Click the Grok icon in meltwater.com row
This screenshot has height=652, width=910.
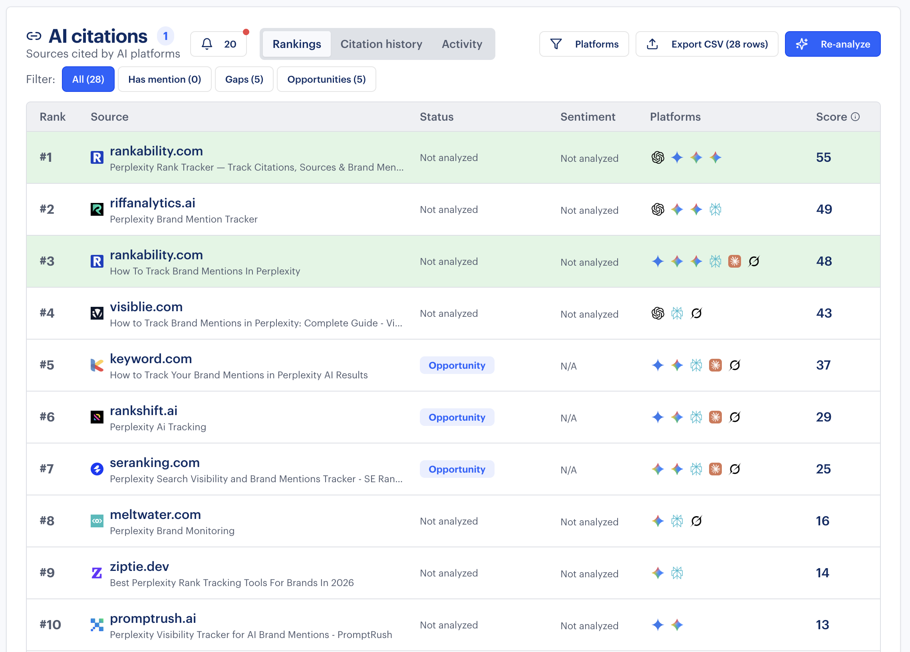click(x=696, y=521)
